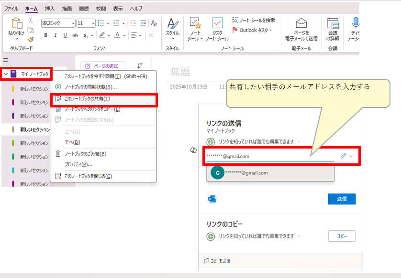Open the font name dropdown
The image size is (401, 278).
tap(73, 23)
